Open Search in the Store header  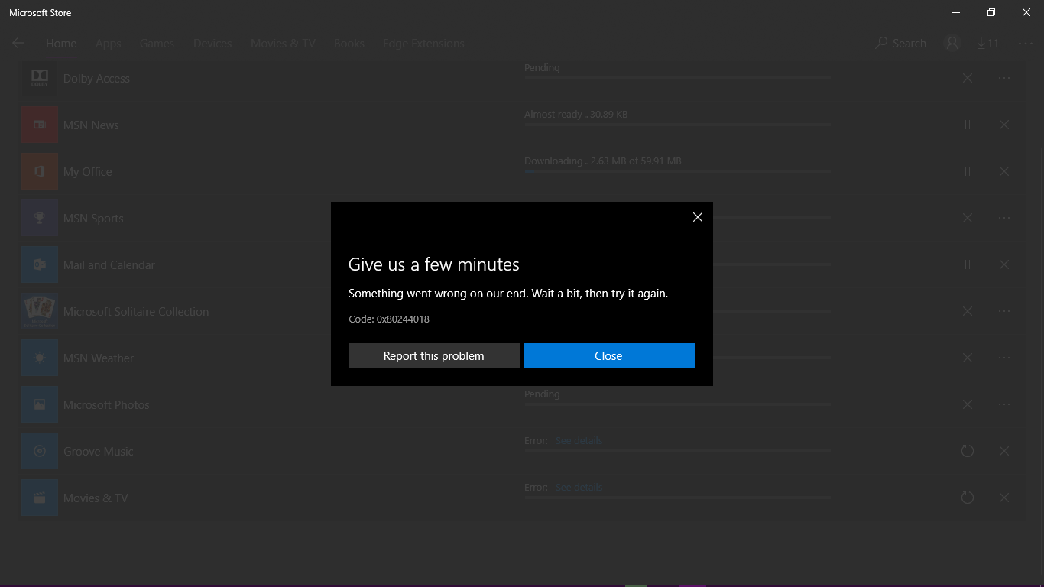[901, 44]
